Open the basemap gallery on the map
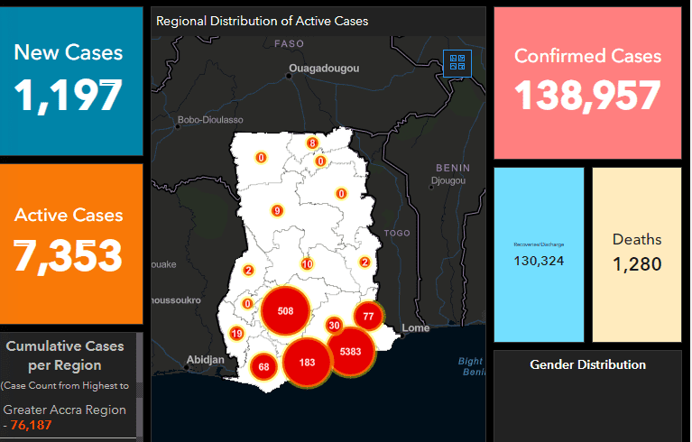The width and height of the screenshot is (692, 442). tap(458, 62)
